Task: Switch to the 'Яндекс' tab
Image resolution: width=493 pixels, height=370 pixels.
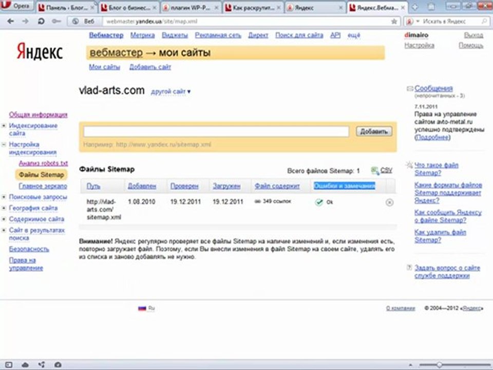Action: pyautogui.click(x=315, y=8)
